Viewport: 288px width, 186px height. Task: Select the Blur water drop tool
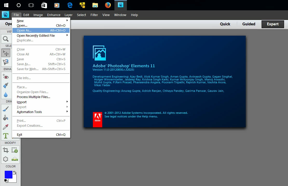tap(6, 94)
